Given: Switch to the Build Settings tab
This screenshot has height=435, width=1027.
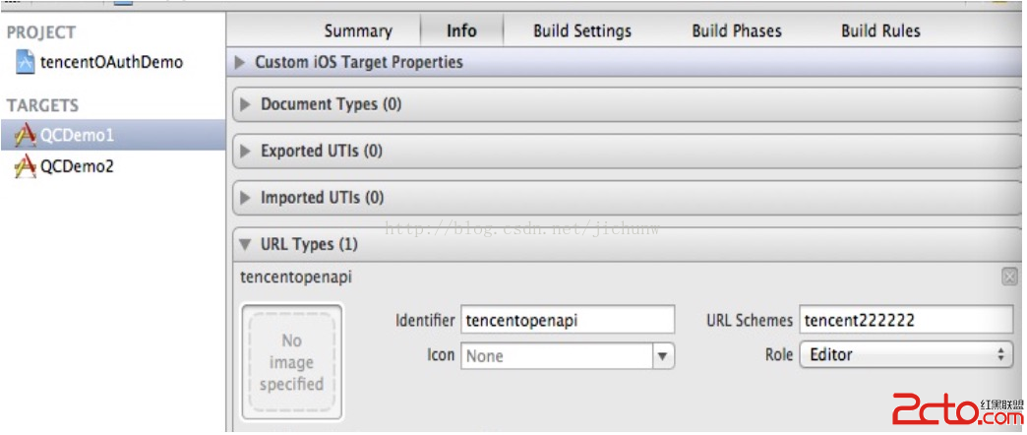Looking at the screenshot, I should tap(582, 31).
